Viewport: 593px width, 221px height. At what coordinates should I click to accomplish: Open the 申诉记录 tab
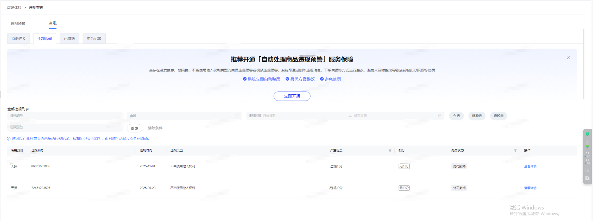tap(94, 38)
